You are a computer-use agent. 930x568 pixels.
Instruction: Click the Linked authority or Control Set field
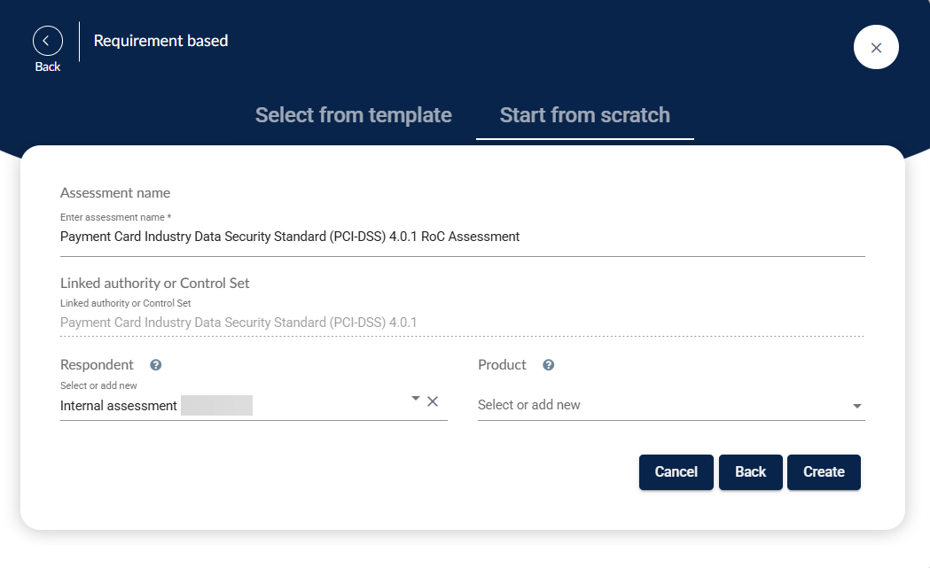coord(461,323)
